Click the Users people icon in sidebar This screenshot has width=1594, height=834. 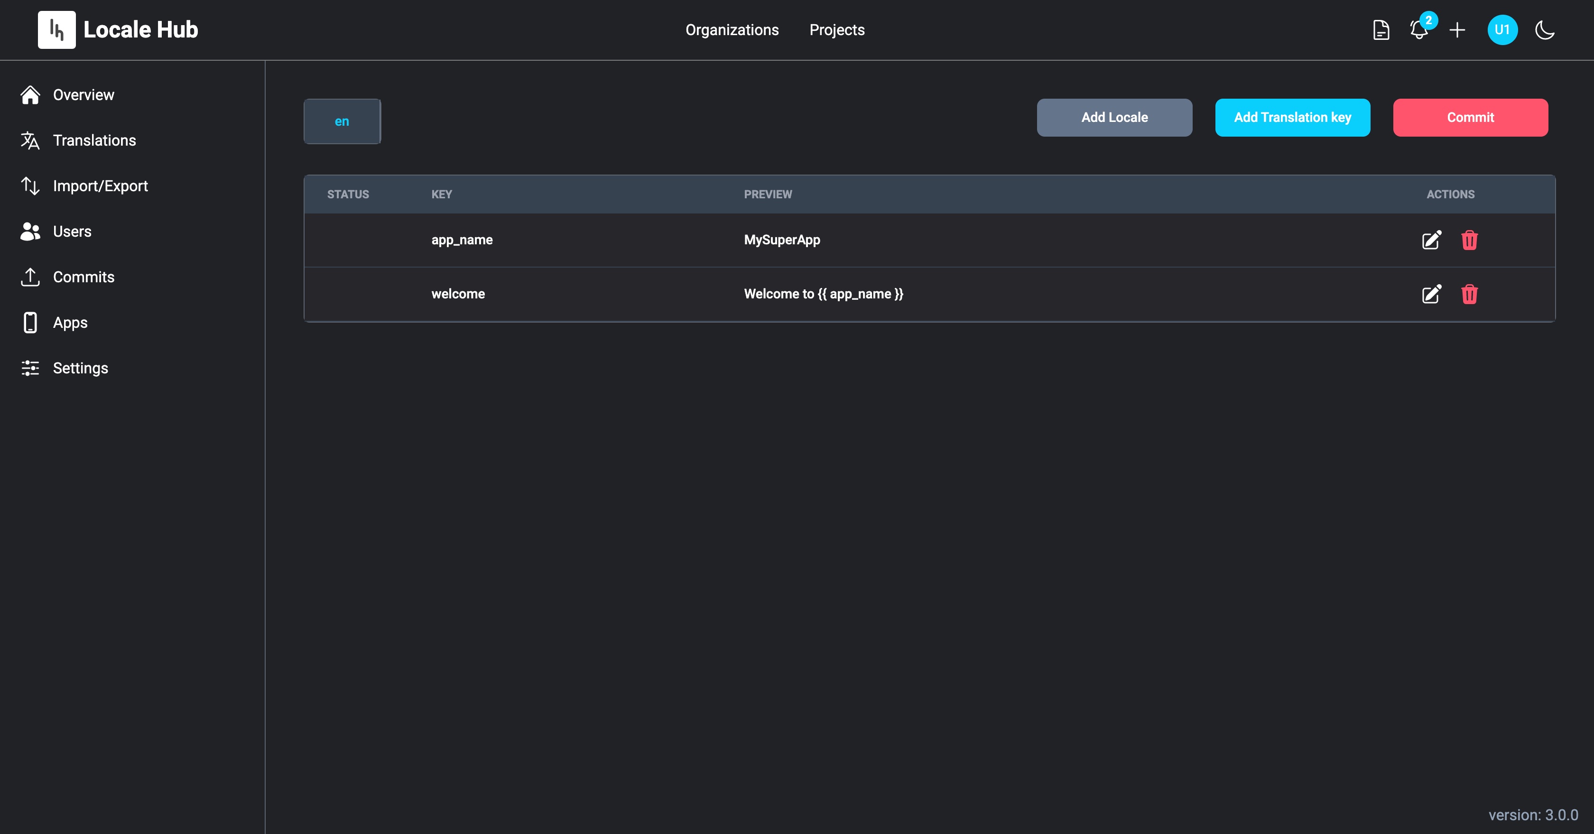[30, 232]
